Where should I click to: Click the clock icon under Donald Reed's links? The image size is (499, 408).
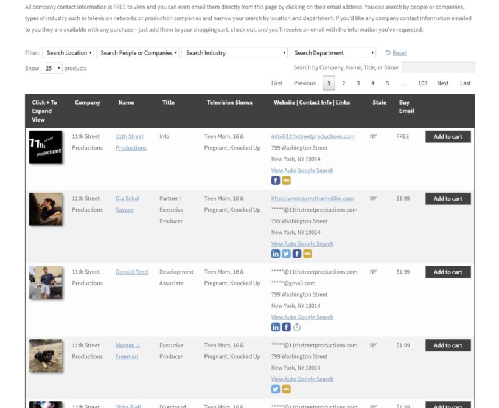tap(296, 327)
